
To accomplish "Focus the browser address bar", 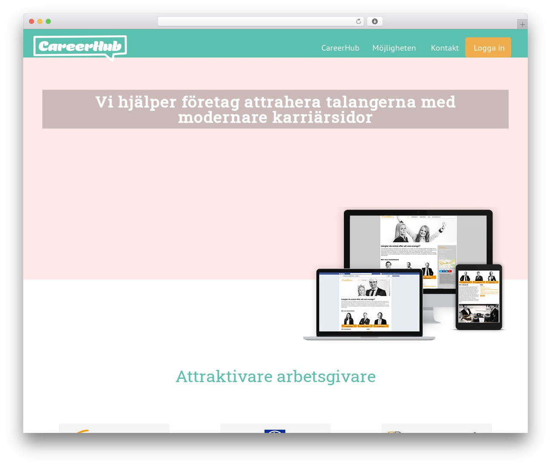I will [x=260, y=21].
